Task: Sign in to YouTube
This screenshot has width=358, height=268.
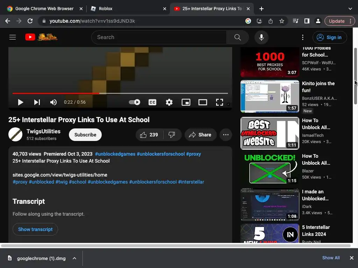Action: (330, 37)
